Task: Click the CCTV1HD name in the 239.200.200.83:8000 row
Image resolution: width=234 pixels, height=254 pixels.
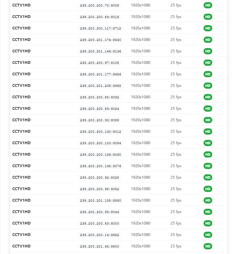Action: (x=21, y=223)
